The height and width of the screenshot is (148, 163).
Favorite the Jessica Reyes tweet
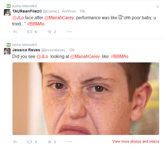pyautogui.click(x=50, y=142)
